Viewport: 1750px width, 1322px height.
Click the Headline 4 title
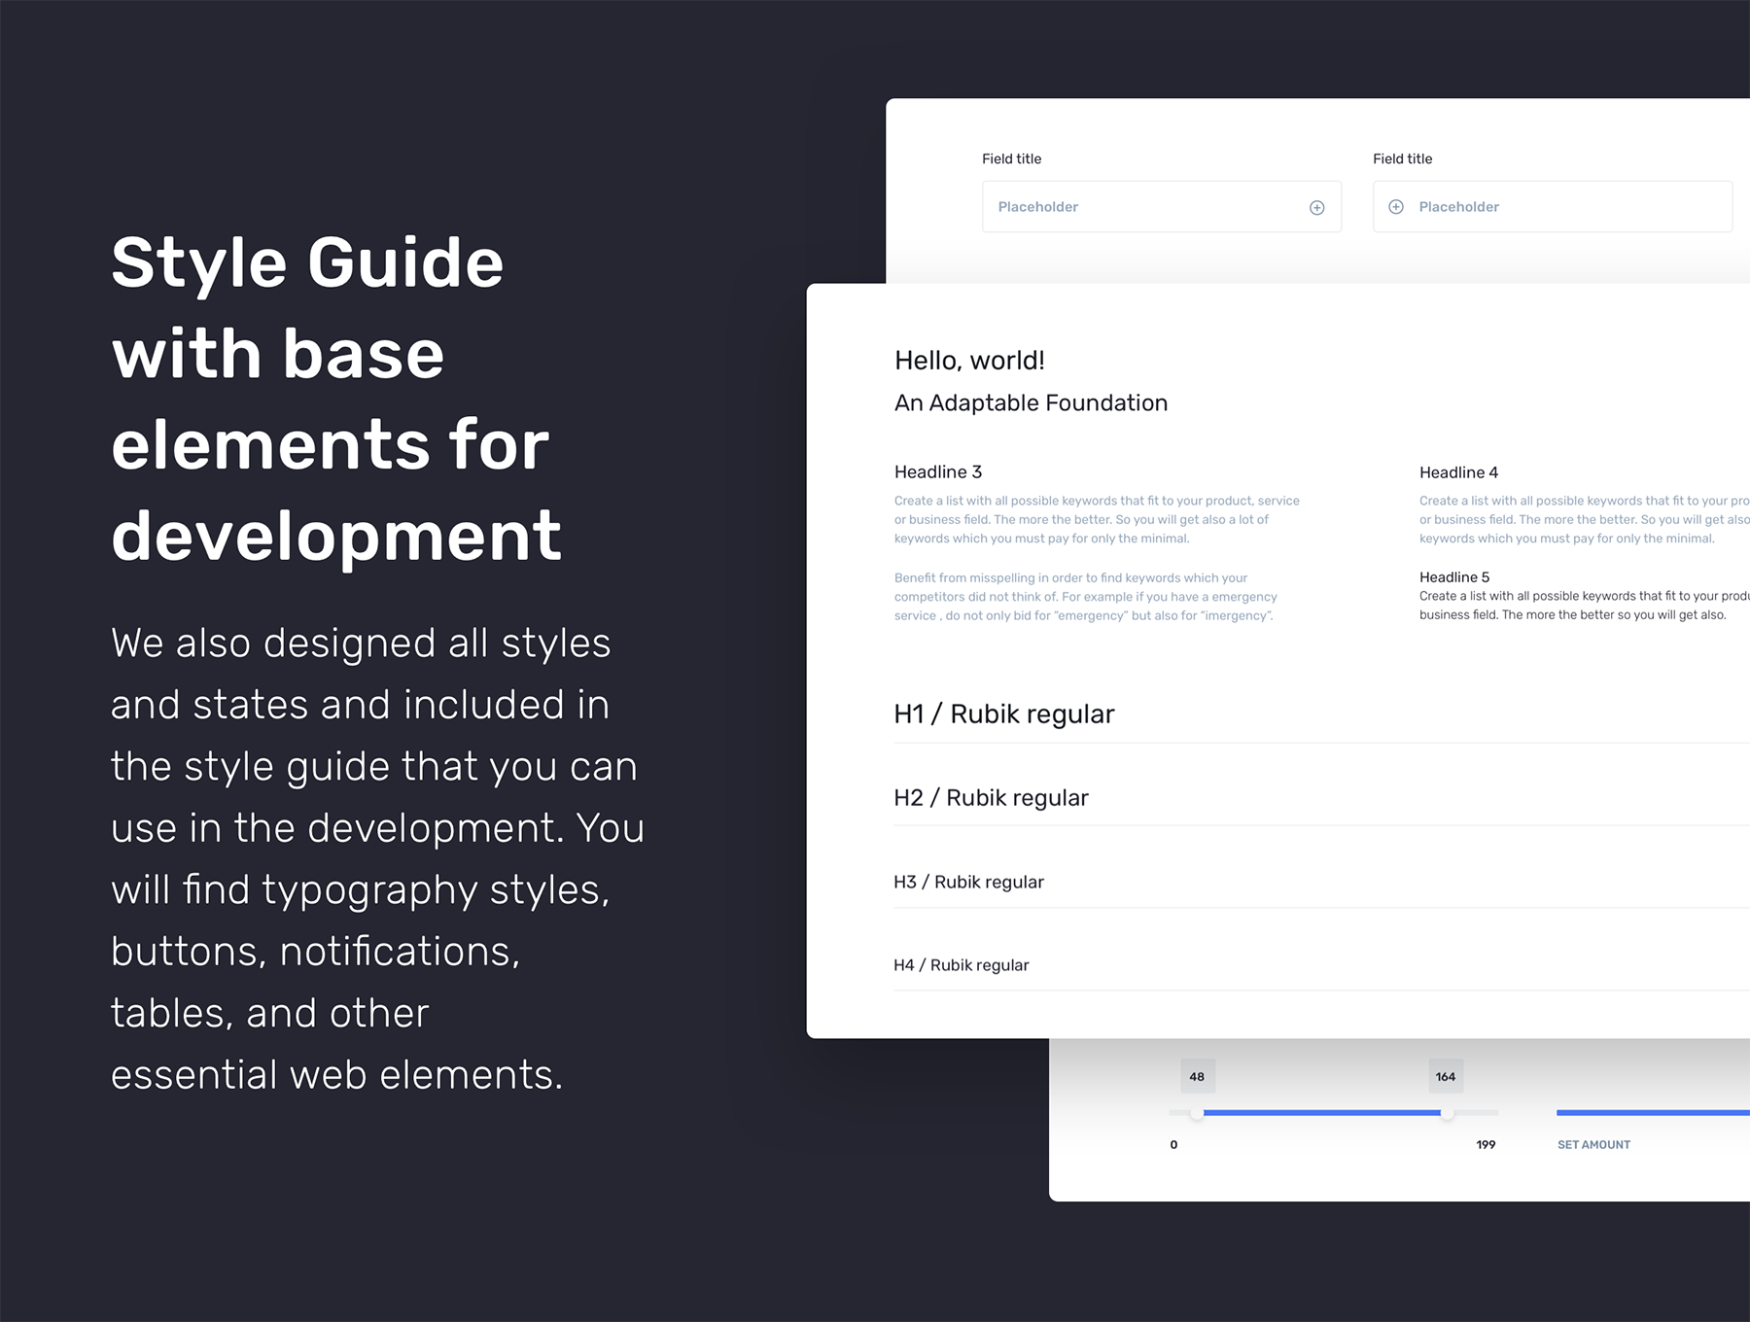coord(1458,472)
